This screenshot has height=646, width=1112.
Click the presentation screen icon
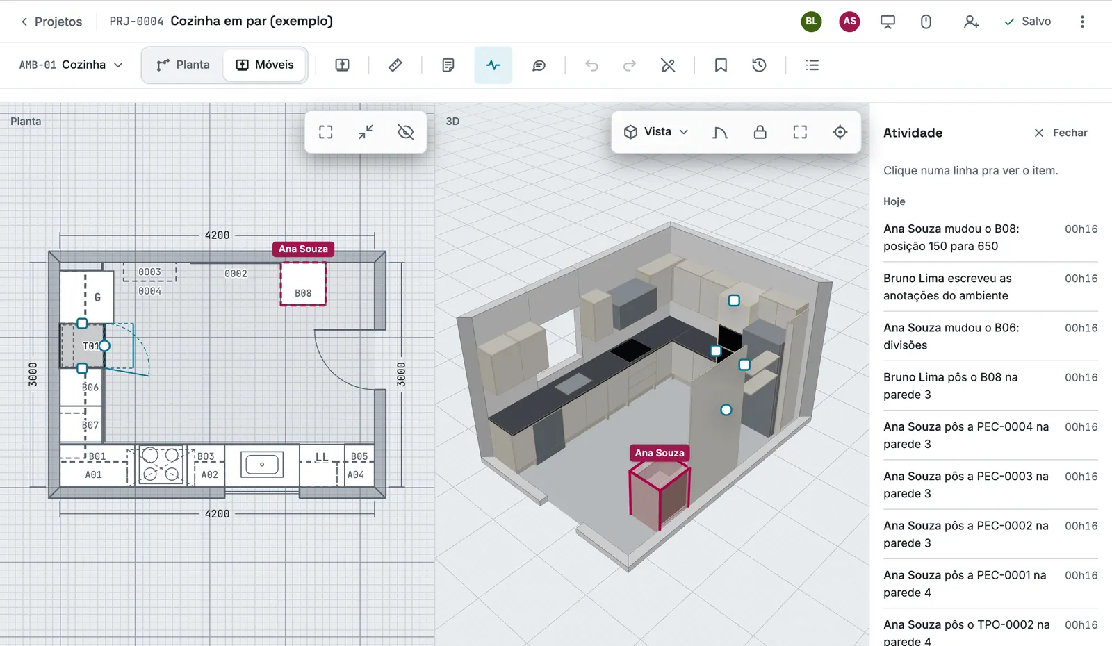888,22
